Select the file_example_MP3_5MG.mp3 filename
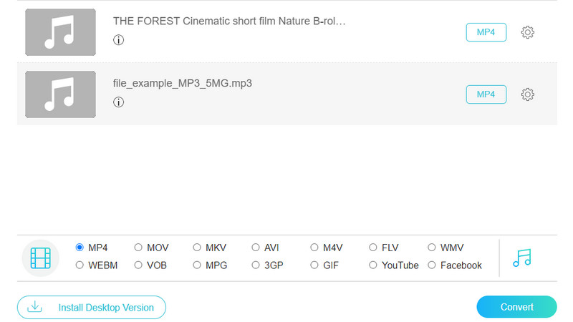 (183, 84)
